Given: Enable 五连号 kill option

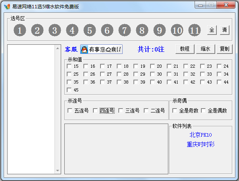Looking at the screenshot, I should click(x=70, y=111).
